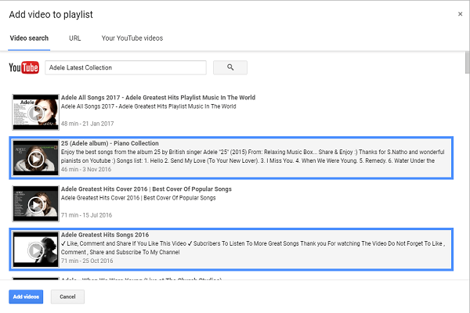The width and height of the screenshot is (470, 313).
Task: Select title Adele Greatest Hits Cover 2016
Action: [146, 189]
